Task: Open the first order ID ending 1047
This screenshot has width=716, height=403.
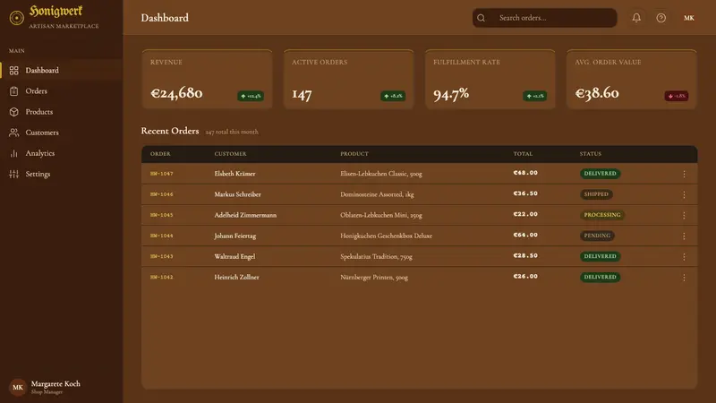Action: pyautogui.click(x=162, y=174)
